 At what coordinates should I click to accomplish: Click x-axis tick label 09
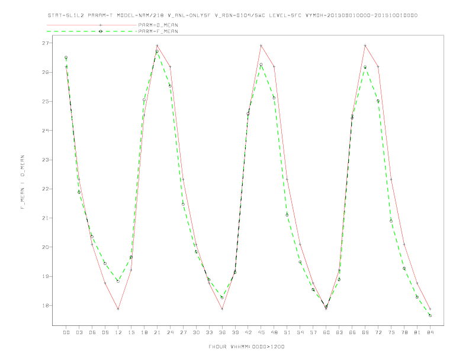105,332
